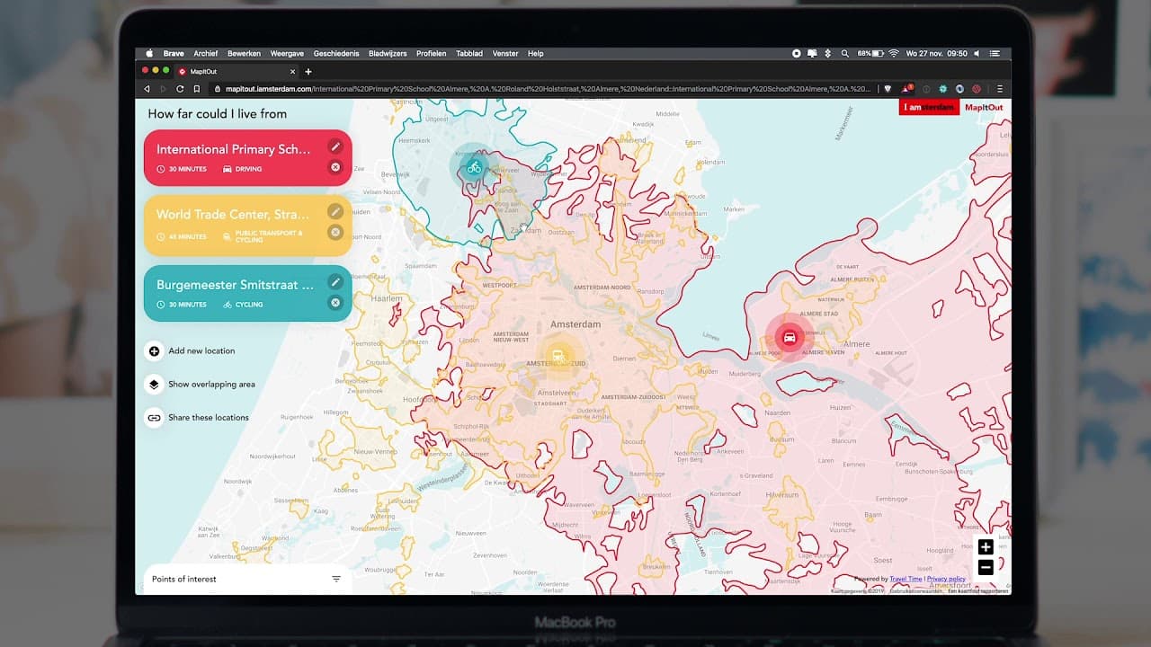Select the layers icon next to Show overlapping area
1151x647 pixels.
pyautogui.click(x=153, y=384)
